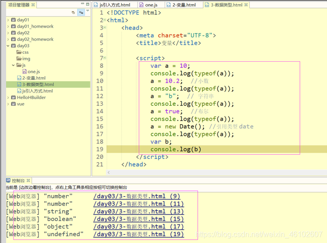The image size is (327, 243).
Task: Minimize the project manager panel
Action: (x=82, y=4)
